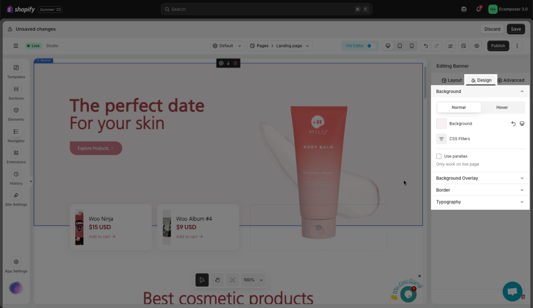Redo the last change

pos(437,46)
